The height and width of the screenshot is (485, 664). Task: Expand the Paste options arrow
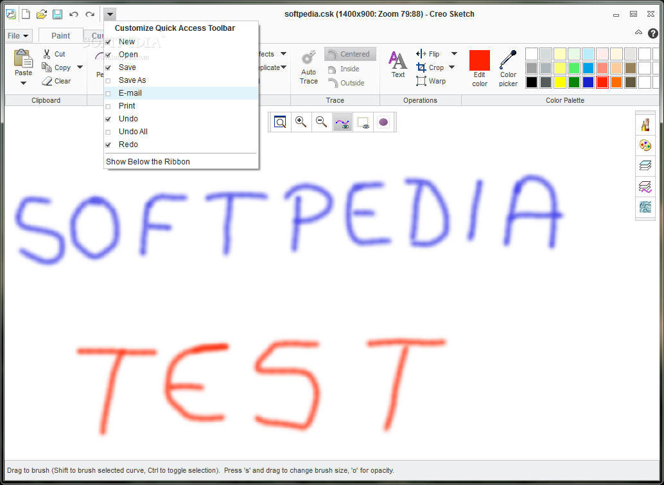23,83
